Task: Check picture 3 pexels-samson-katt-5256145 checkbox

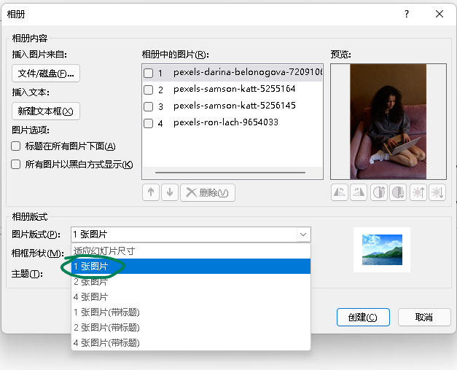Action: pyautogui.click(x=149, y=106)
